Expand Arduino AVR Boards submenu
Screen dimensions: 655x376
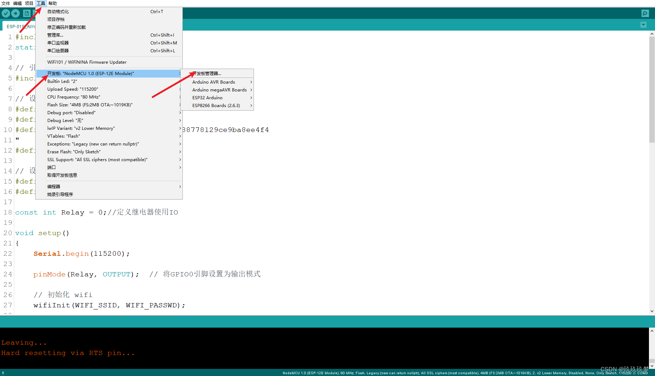point(217,82)
